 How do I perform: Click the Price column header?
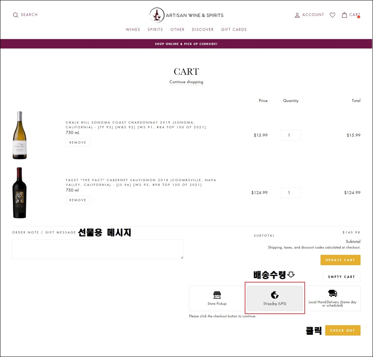[x=263, y=101]
